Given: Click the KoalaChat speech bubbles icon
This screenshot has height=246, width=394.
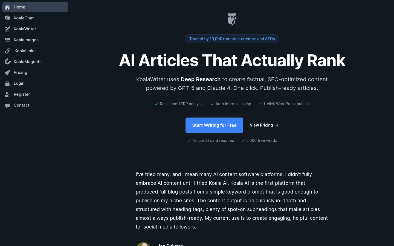Looking at the screenshot, I should 7,18.
